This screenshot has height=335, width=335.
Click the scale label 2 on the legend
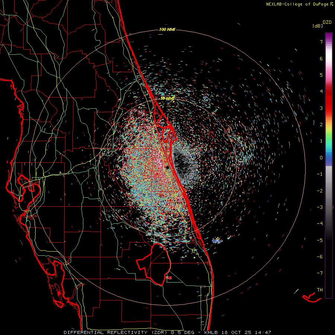pyautogui.click(x=321, y=125)
